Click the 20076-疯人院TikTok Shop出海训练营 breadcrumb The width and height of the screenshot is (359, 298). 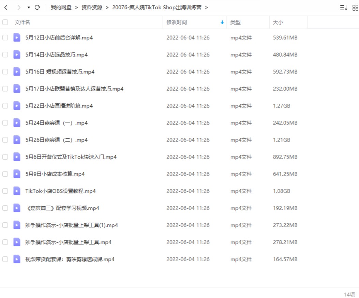click(x=157, y=8)
